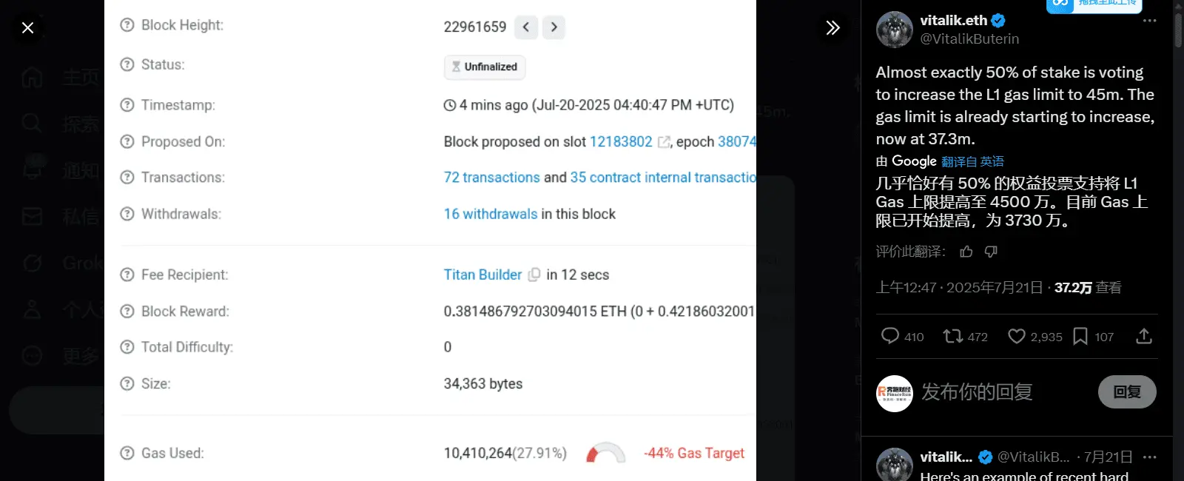The width and height of the screenshot is (1184, 481).
Task: Click the 回复 reply button
Action: 1127,391
